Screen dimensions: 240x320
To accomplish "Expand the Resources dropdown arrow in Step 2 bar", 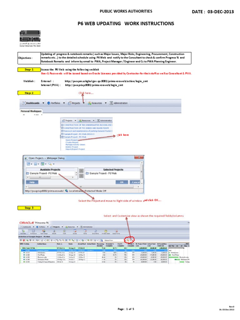I will click(x=106, y=103).
